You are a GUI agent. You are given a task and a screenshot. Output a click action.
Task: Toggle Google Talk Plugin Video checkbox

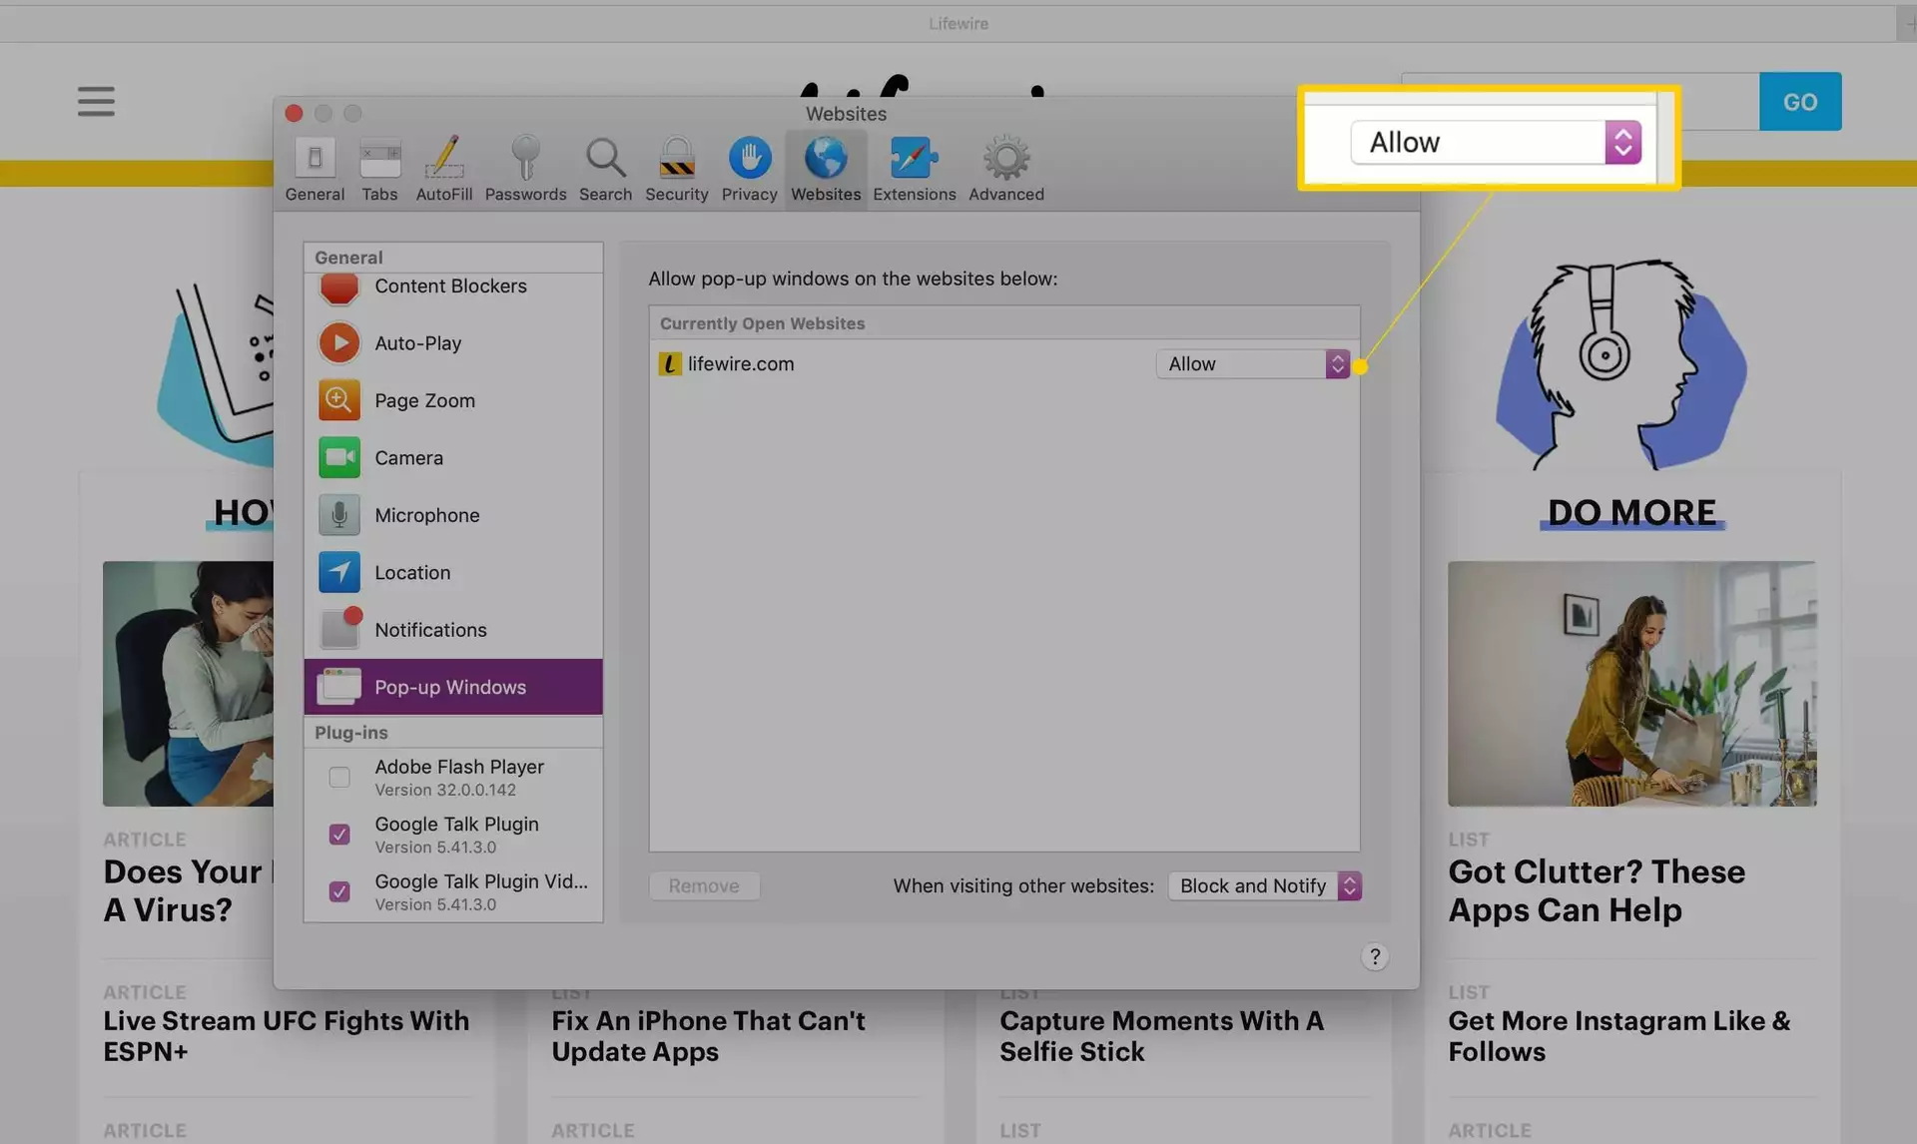[339, 891]
